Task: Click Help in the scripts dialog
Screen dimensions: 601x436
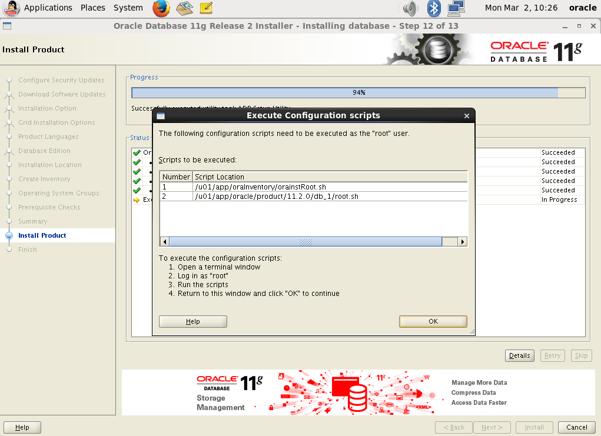Action: pos(193,321)
